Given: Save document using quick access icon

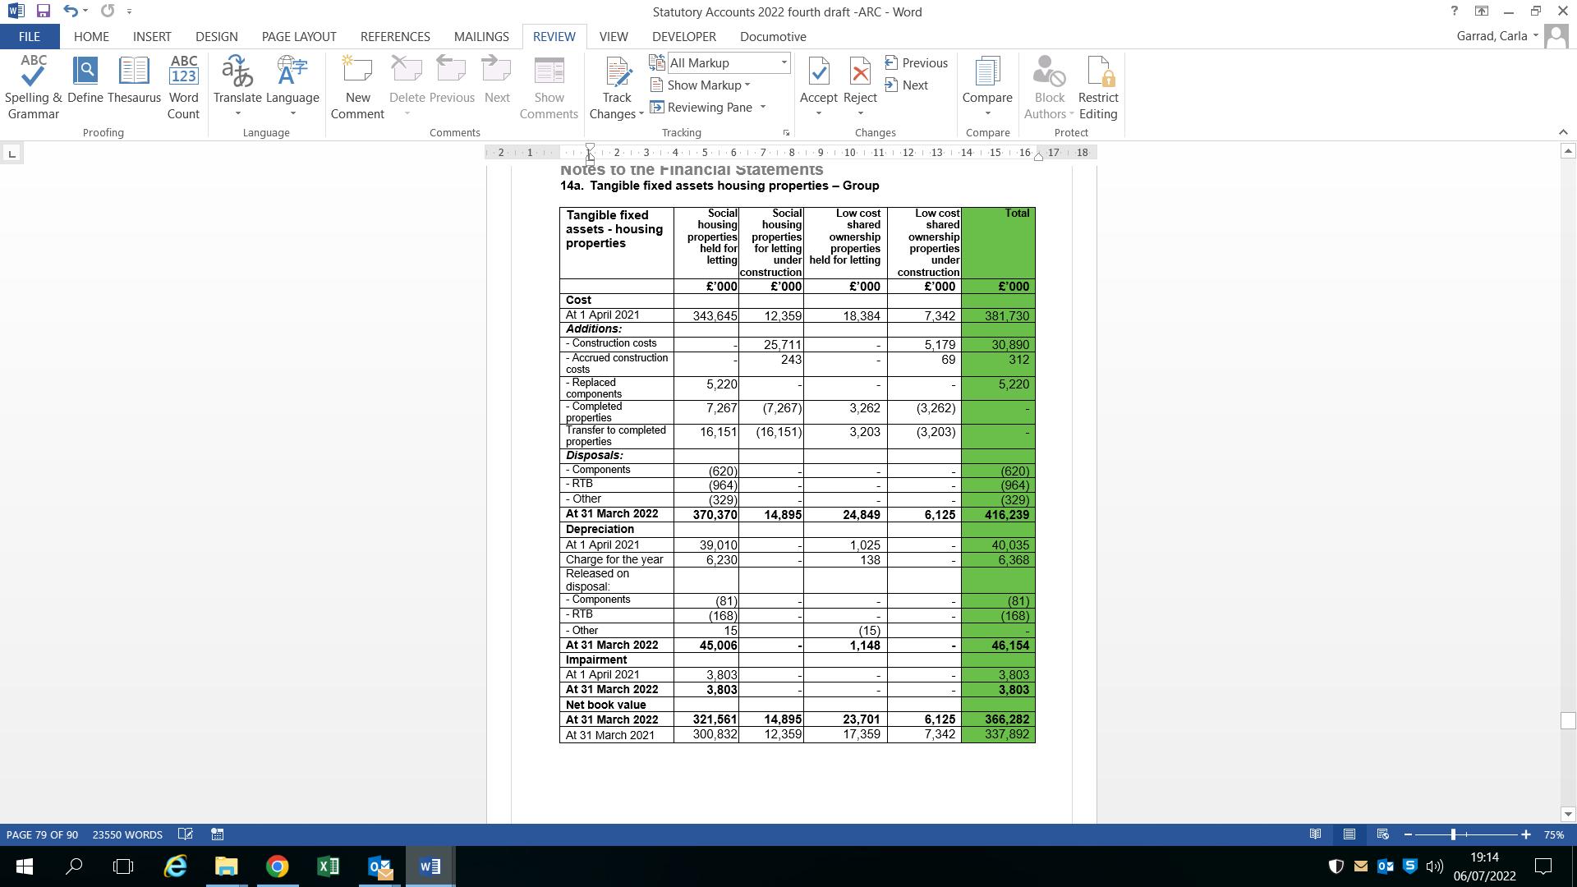Looking at the screenshot, I should [44, 11].
